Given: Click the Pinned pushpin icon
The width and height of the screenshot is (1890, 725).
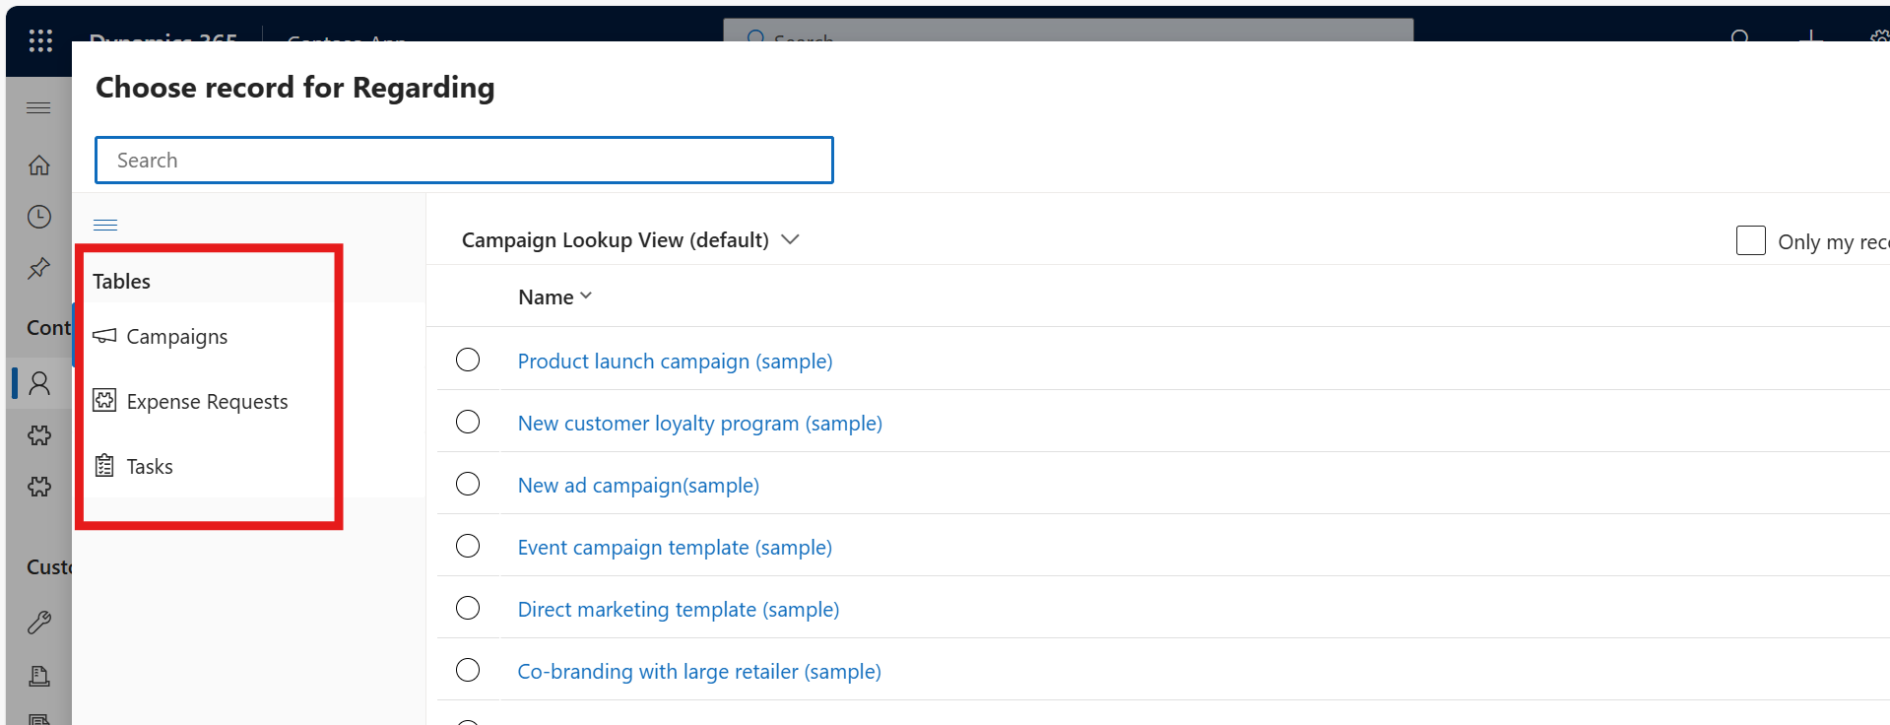Looking at the screenshot, I should pyautogui.click(x=39, y=268).
